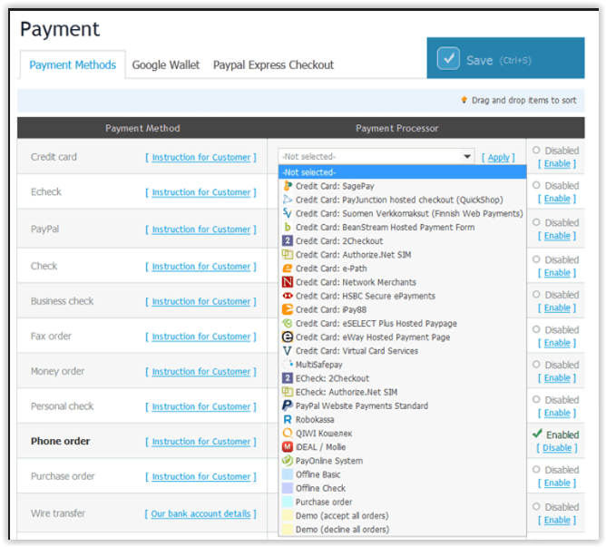This screenshot has height=547, width=606.
Task: Click the Phone order row label
Action: click(x=60, y=441)
